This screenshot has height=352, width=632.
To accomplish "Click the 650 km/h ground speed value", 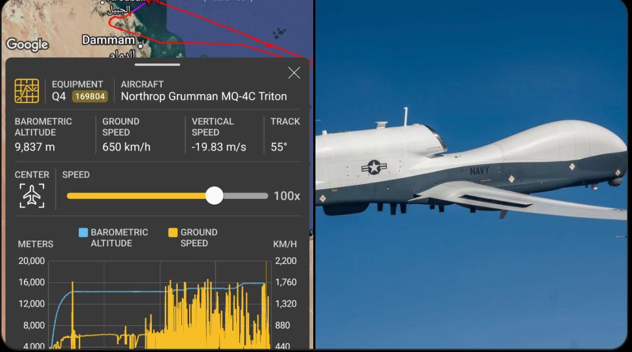I will (126, 147).
